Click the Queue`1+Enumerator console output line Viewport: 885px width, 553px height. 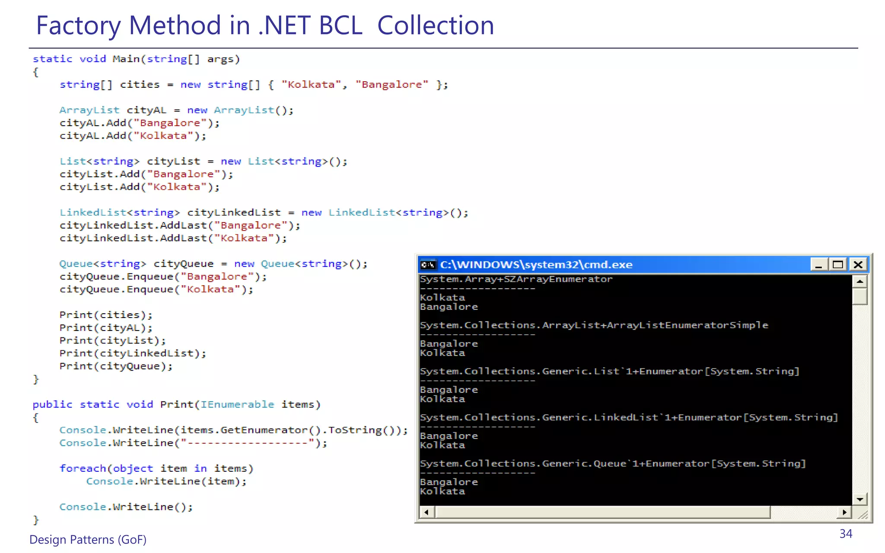612,464
